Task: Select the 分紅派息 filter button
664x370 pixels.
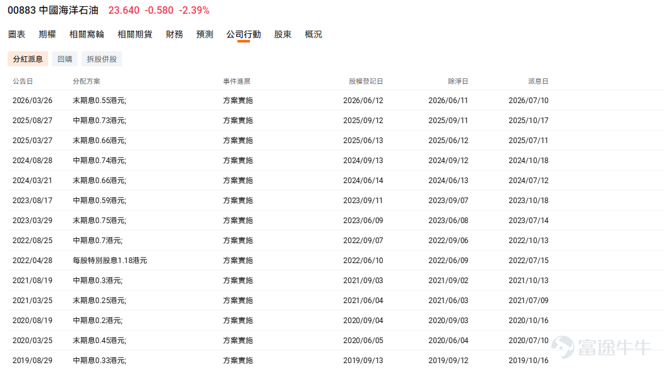Action: click(28, 59)
